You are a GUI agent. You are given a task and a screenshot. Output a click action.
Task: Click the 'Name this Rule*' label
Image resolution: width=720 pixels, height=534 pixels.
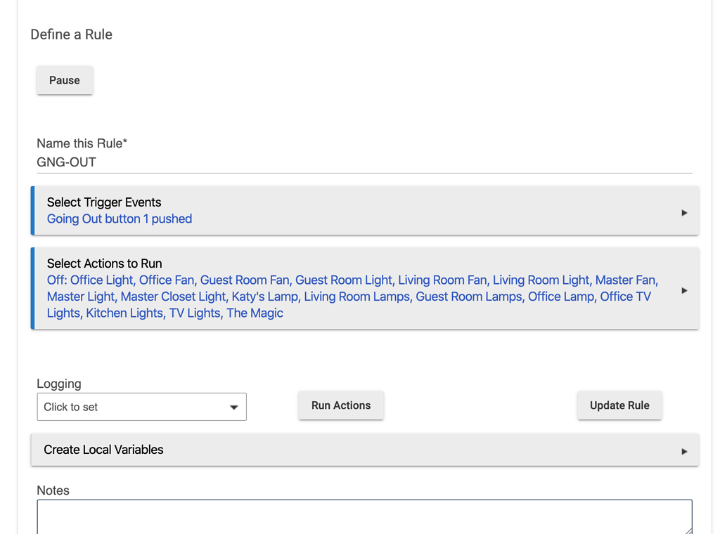pyautogui.click(x=82, y=143)
